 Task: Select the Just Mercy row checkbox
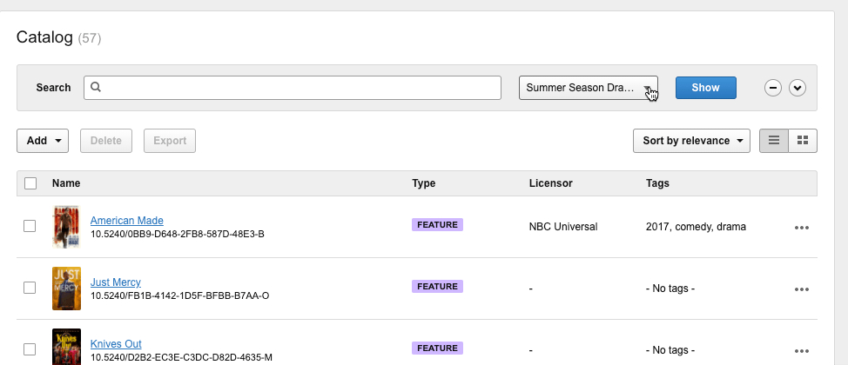click(x=30, y=288)
